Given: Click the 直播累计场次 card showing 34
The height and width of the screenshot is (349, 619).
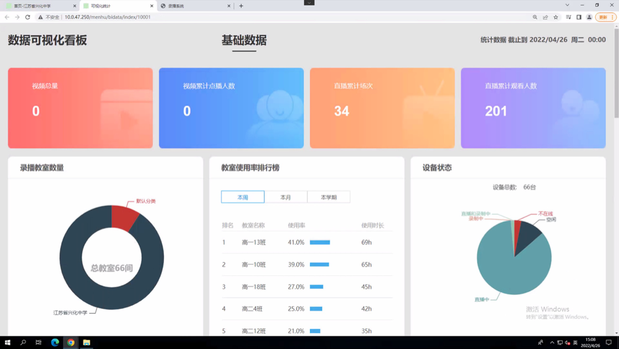Looking at the screenshot, I should click(382, 108).
